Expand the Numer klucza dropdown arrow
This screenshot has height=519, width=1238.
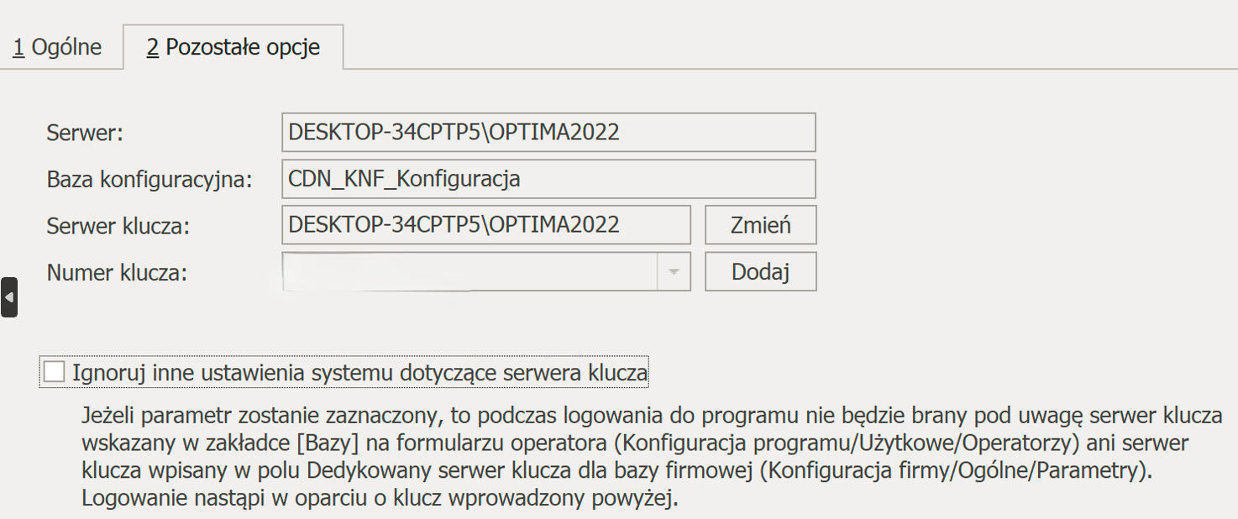[673, 272]
